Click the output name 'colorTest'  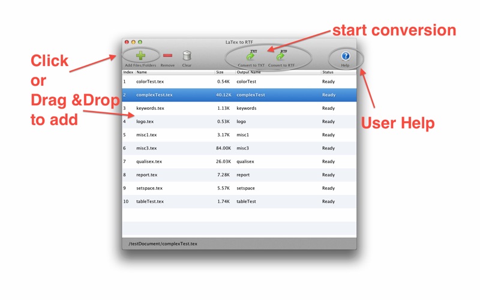click(x=246, y=82)
